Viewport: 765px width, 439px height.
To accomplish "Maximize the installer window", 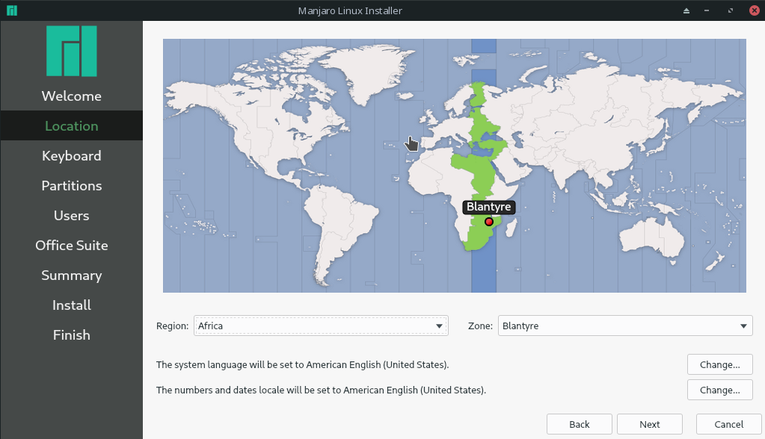I will [x=731, y=10].
